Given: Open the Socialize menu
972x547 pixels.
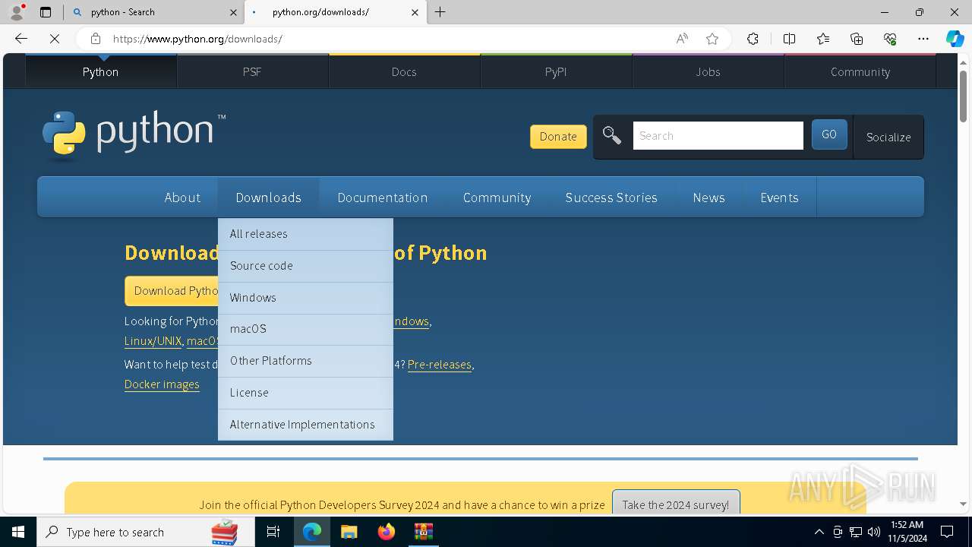Looking at the screenshot, I should (x=888, y=137).
